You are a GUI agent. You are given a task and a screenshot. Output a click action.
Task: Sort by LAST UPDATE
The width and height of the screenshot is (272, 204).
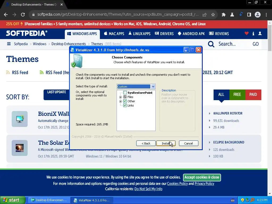tap(56, 95)
